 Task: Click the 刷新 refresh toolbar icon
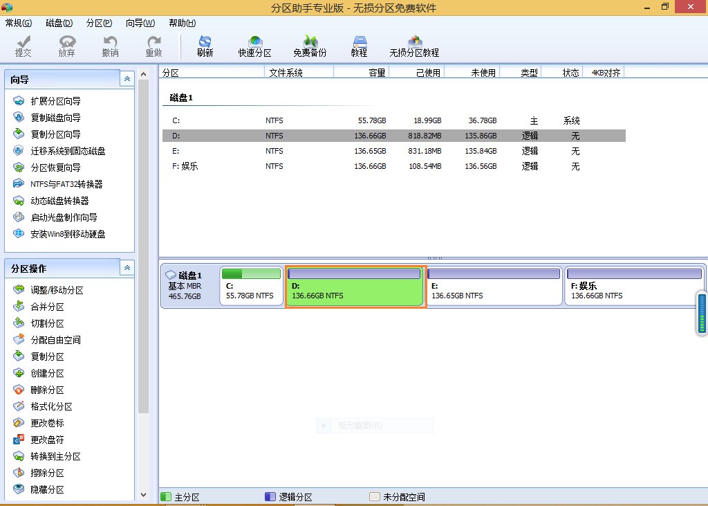point(205,46)
